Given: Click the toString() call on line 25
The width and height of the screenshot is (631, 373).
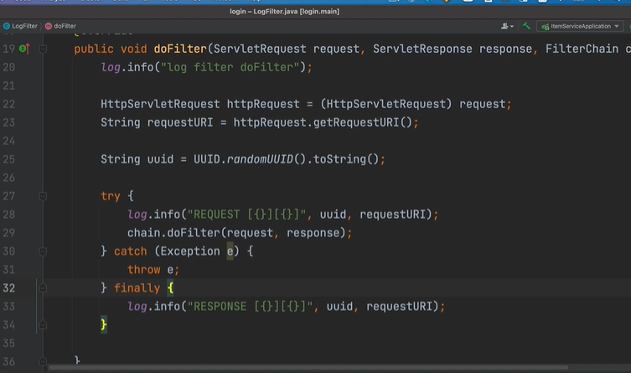Looking at the screenshot, I should pos(346,159).
